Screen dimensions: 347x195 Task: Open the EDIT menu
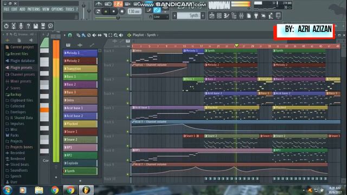[x=14, y=9]
